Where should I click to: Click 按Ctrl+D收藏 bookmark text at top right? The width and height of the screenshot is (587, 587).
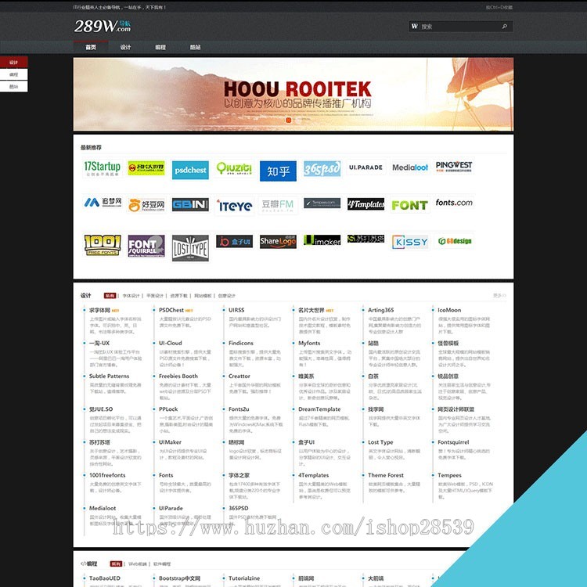499,7
